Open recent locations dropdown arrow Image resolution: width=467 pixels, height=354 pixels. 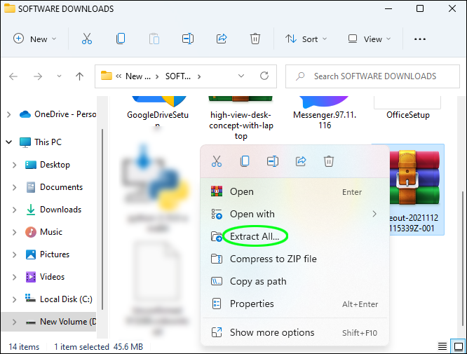(x=59, y=76)
